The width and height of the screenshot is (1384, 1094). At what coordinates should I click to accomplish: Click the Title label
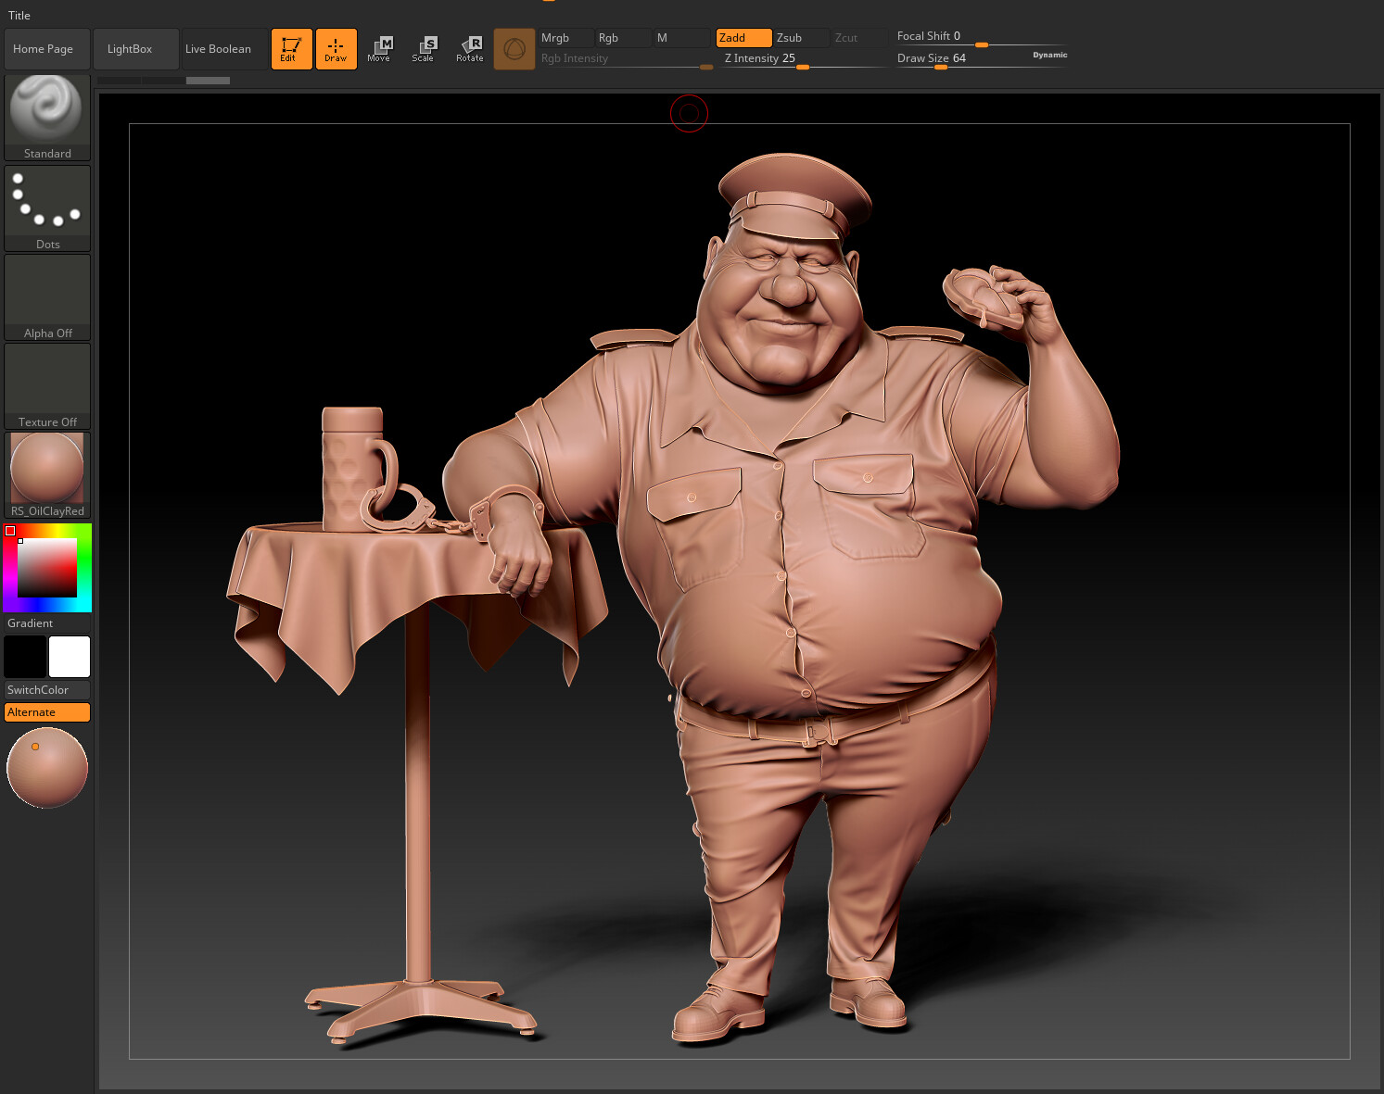click(x=19, y=16)
